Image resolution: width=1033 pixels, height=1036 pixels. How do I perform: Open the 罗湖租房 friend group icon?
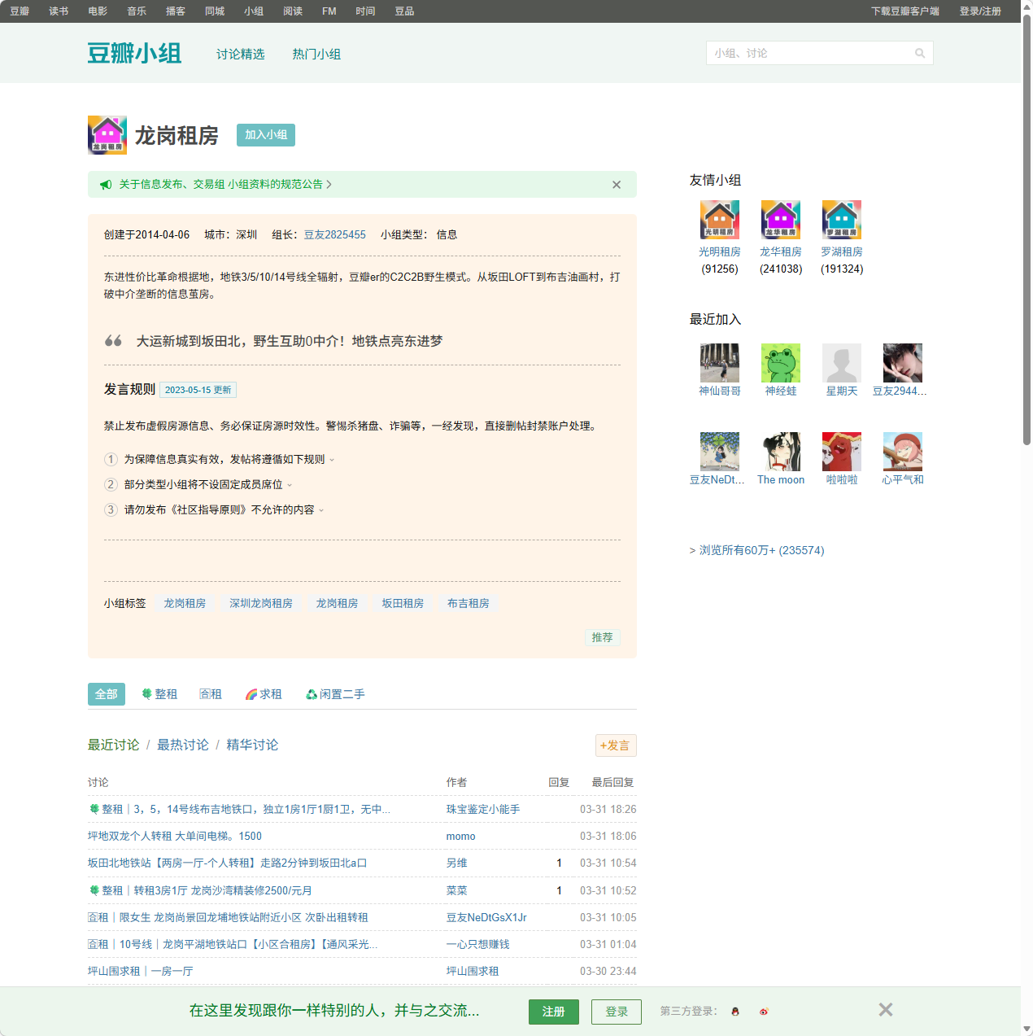841,220
